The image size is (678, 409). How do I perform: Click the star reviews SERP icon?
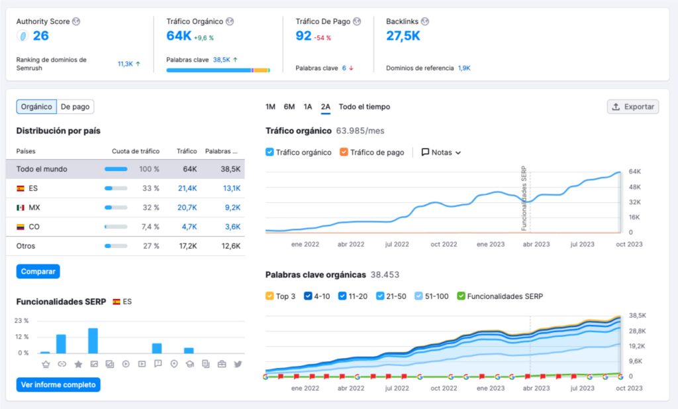point(78,365)
